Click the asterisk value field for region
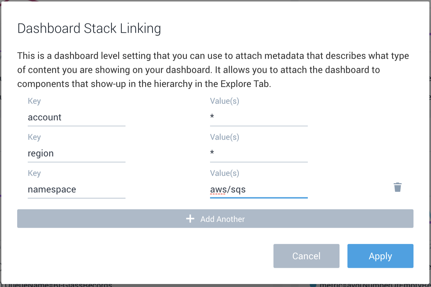The image size is (431, 287). [258, 153]
